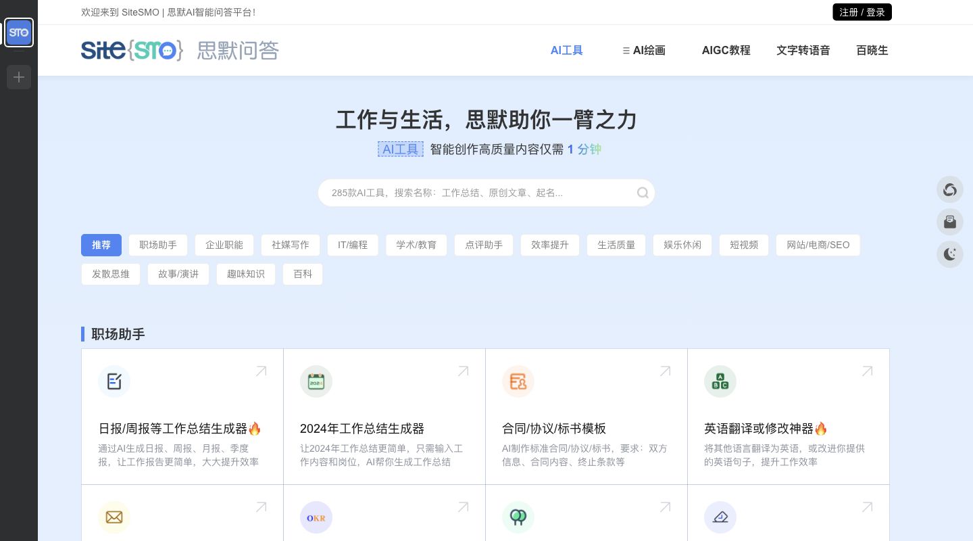The image size is (973, 541).
Task: Click the 2024年工作总结 calendar icon
Action: tap(316, 381)
